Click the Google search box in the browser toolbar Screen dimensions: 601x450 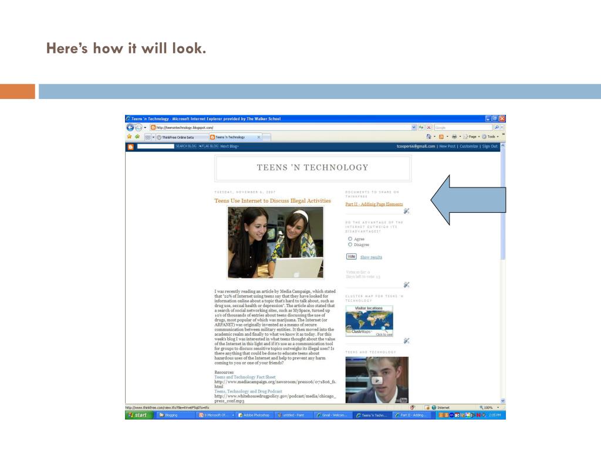(463, 127)
